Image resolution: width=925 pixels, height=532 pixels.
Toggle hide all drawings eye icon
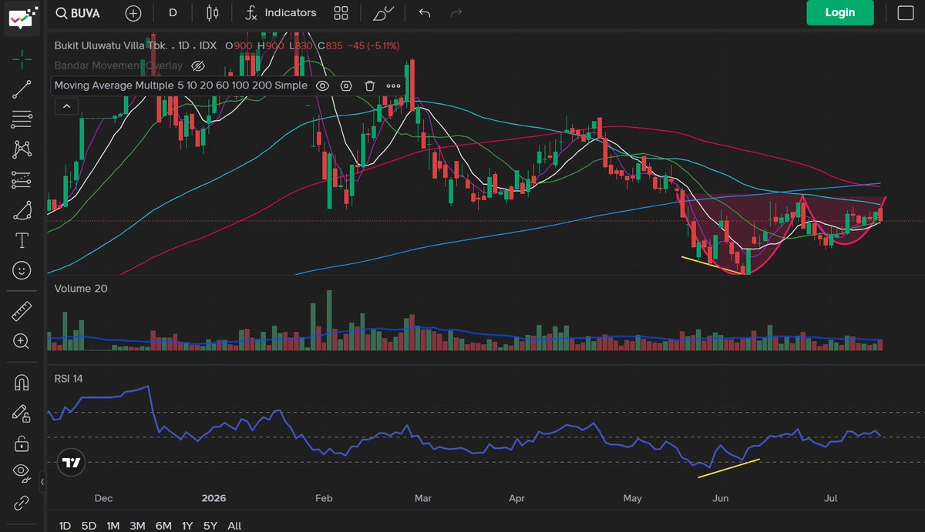click(22, 473)
